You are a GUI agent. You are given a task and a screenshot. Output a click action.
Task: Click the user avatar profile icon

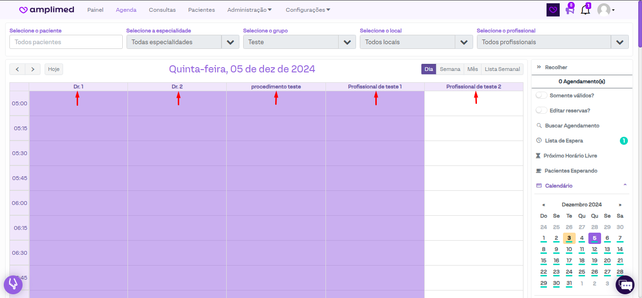(604, 10)
